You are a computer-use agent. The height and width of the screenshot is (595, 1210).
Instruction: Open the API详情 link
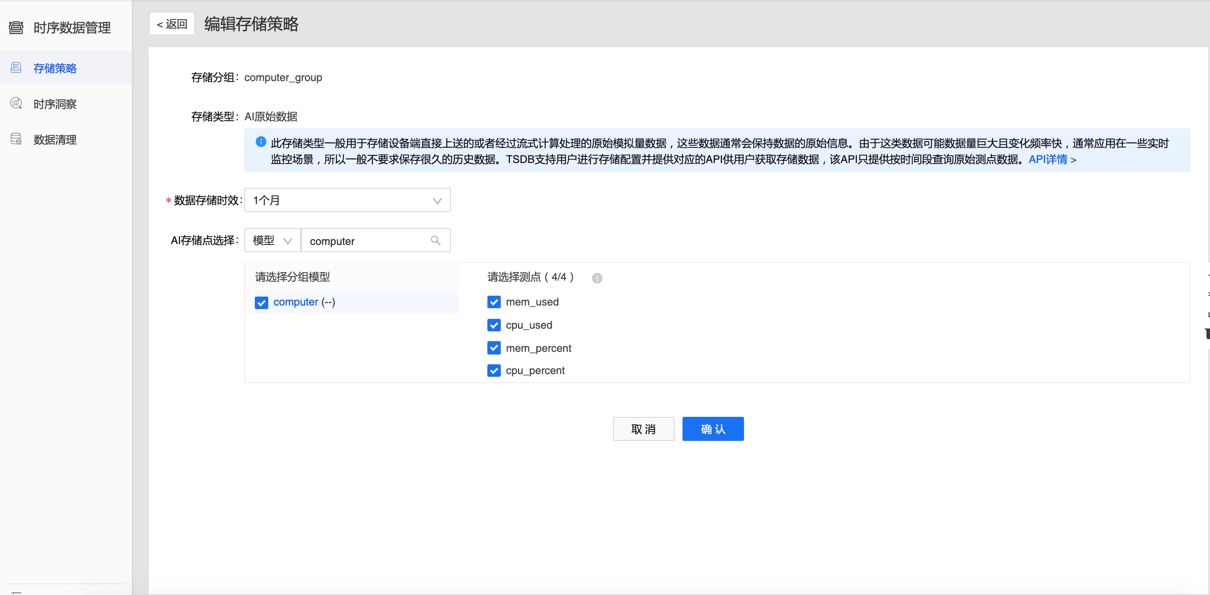[1052, 159]
